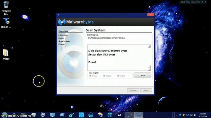Open the volume speaker tray icon
Image resolution: width=211 pixels, height=118 pixels.
pos(195,115)
